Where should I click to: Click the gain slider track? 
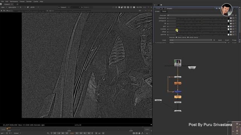[x=201, y=26]
